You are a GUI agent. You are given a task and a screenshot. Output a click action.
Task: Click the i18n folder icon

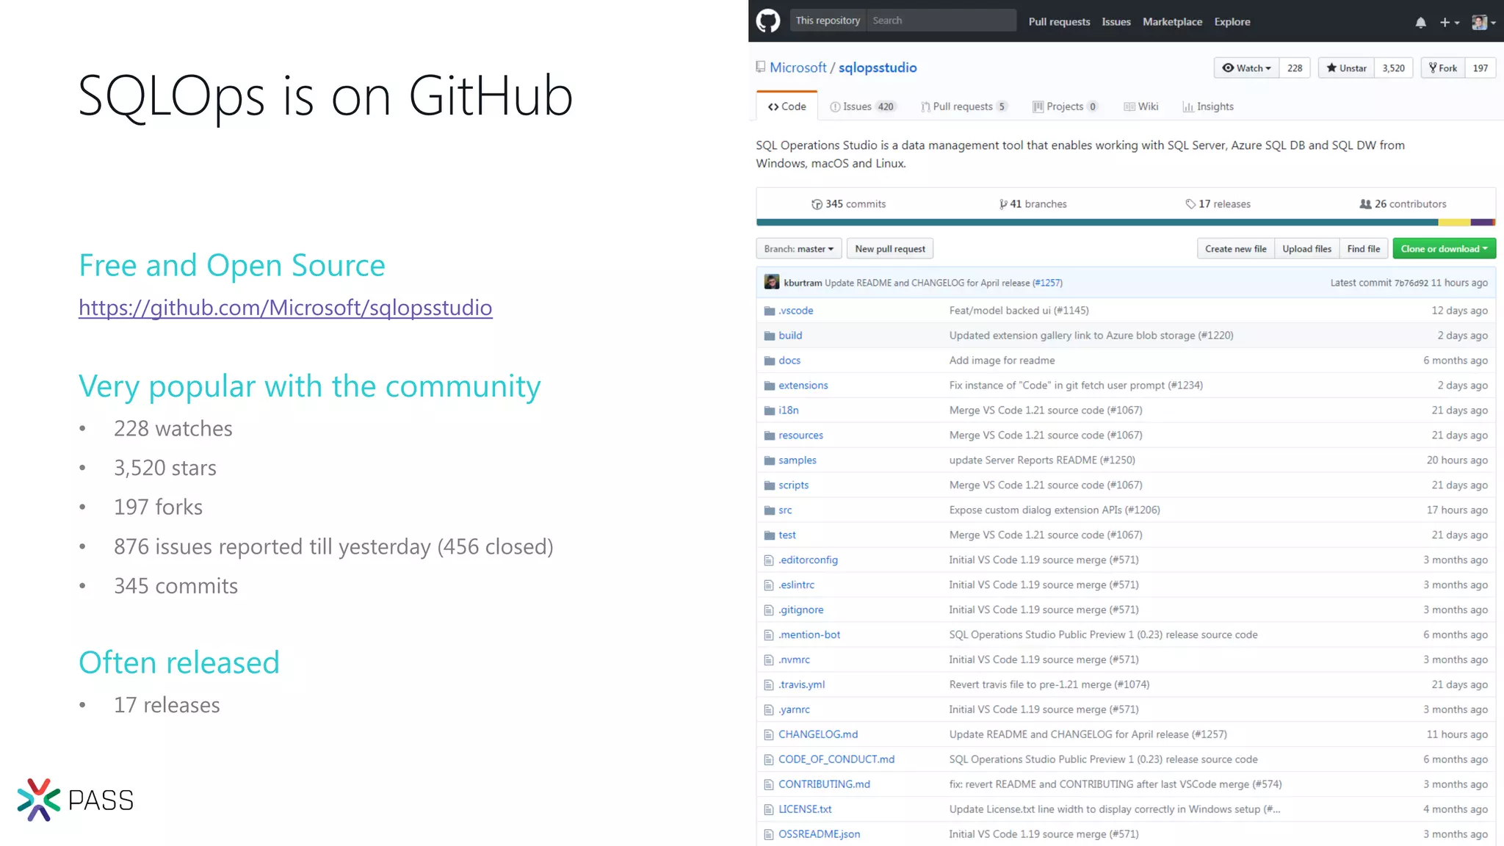tap(769, 411)
